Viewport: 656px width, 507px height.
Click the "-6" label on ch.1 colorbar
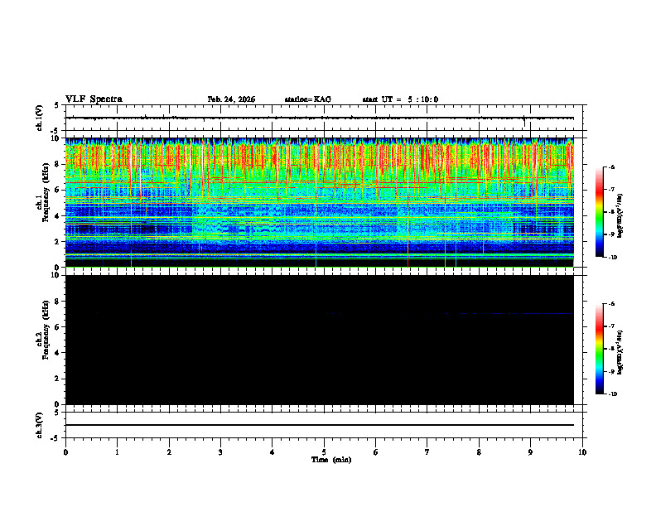pos(610,167)
